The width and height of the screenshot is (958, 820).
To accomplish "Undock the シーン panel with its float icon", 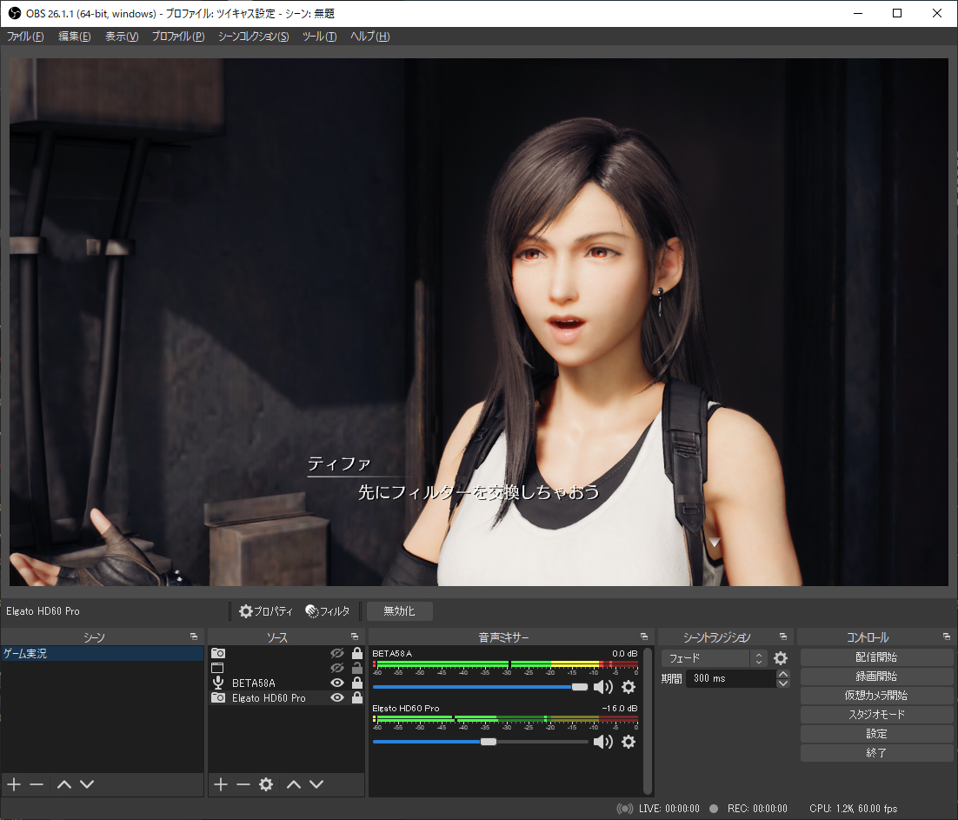I will pos(194,637).
